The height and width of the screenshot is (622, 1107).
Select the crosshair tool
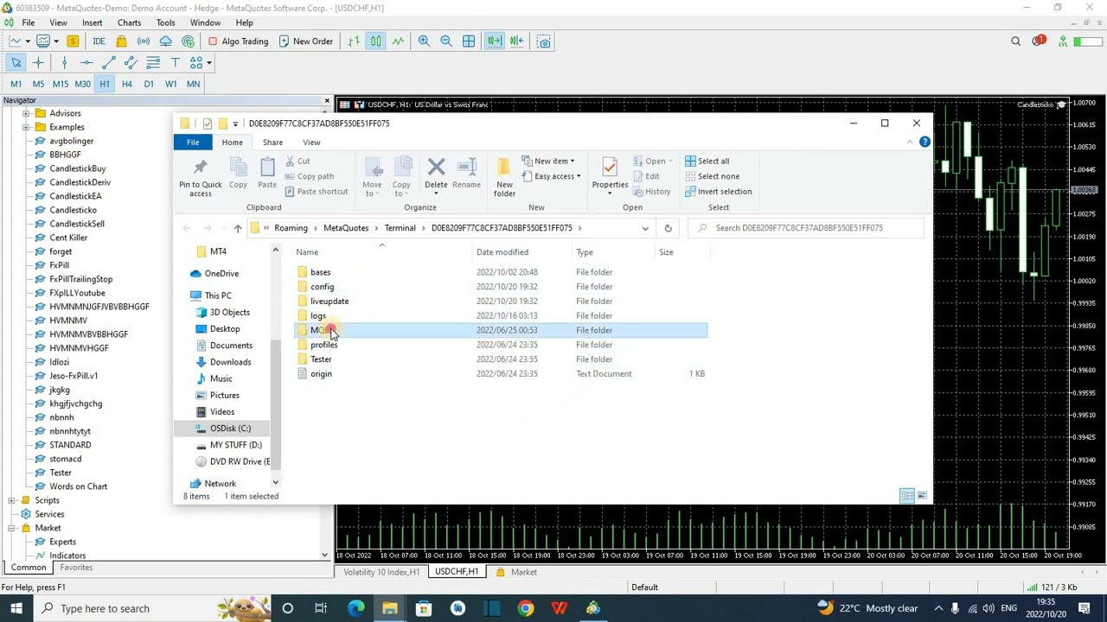click(x=38, y=62)
